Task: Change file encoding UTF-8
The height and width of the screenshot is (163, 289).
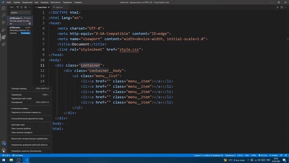Action: (240, 155)
